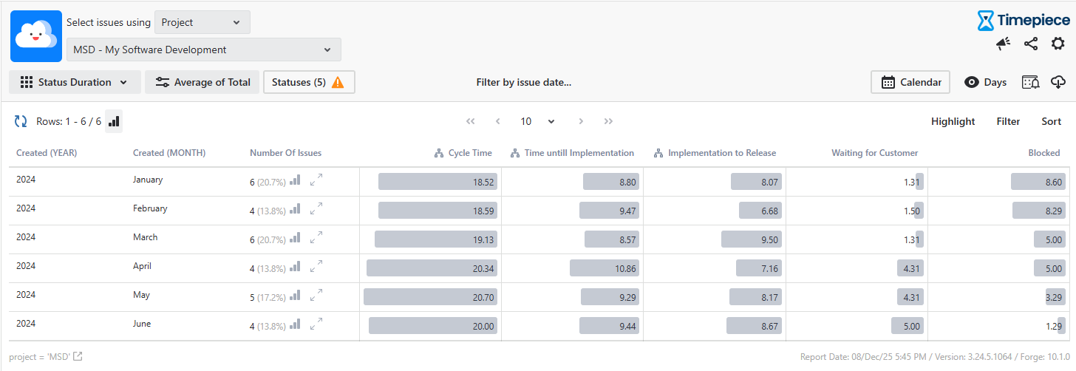Click the Filter by issue date field
This screenshot has width=1076, height=371.
coord(523,82)
